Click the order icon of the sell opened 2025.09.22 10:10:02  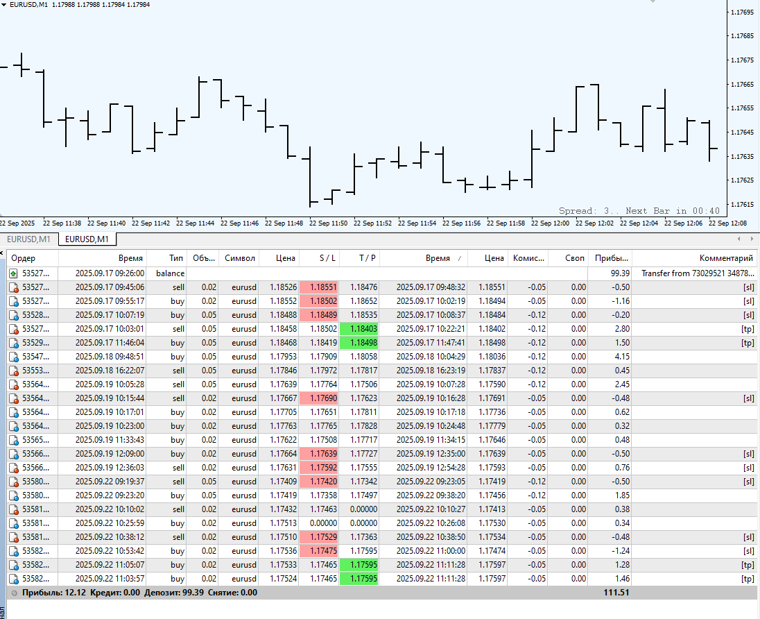tap(14, 510)
